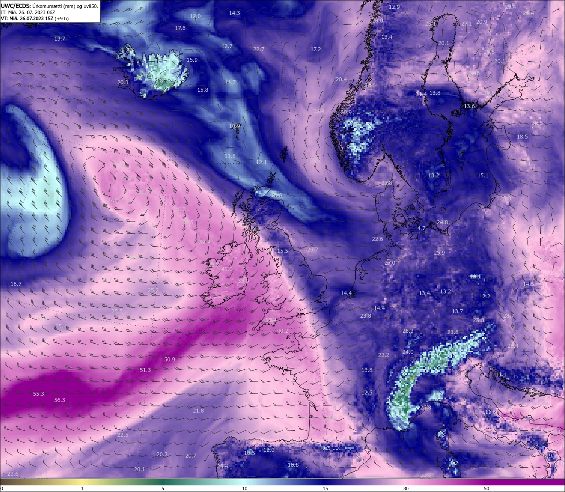Click the 14.7 value label
Image resolution: width=565 pixels, height=492 pixels.
(420, 228)
